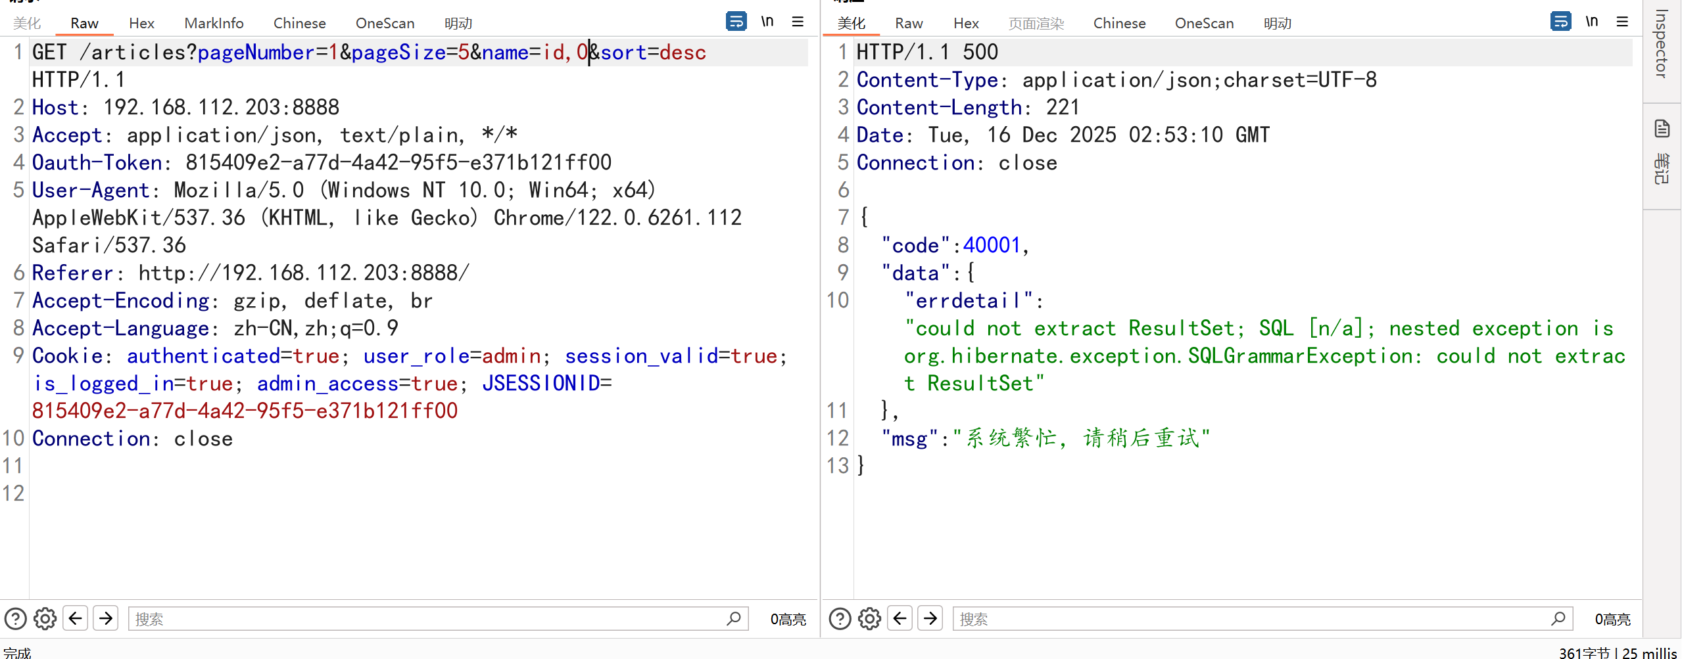Toggle show non-printable \n in request panel
The width and height of the screenshot is (1682, 659).
coord(767,22)
